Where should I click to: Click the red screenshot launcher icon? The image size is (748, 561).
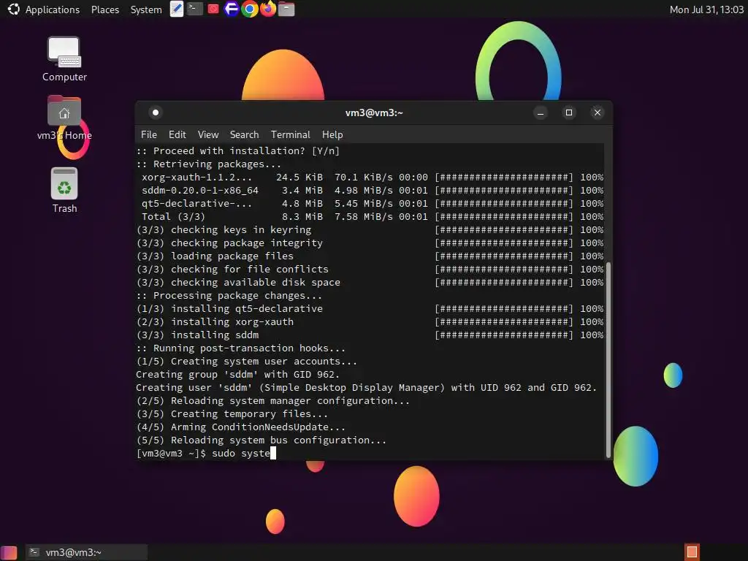pyautogui.click(x=213, y=9)
